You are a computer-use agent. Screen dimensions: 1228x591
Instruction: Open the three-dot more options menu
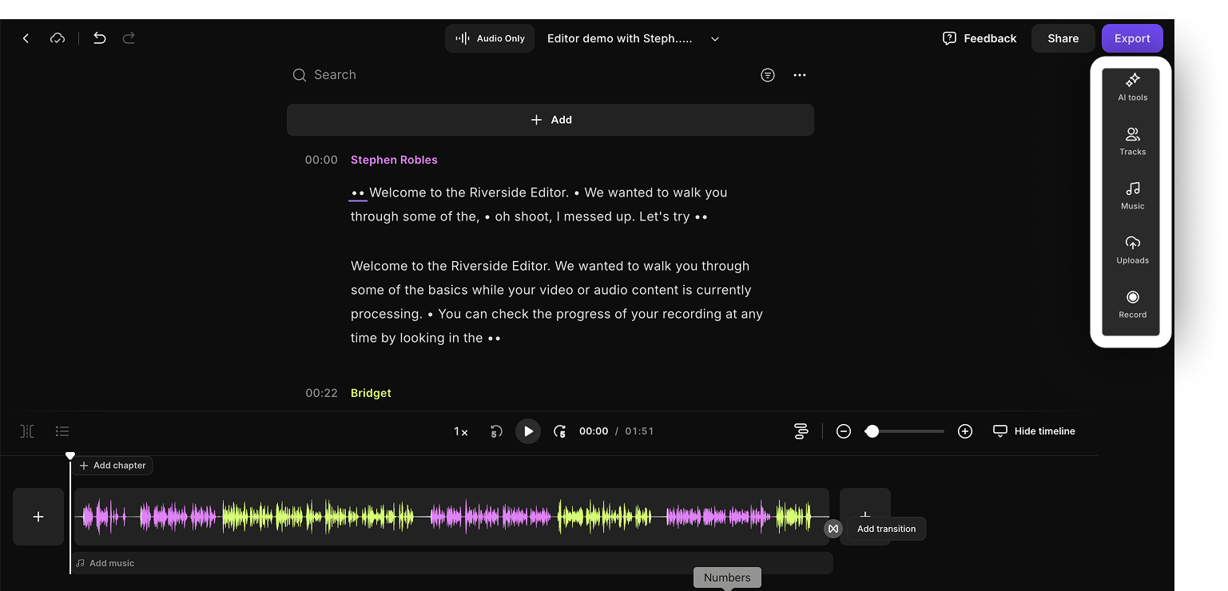pos(800,75)
